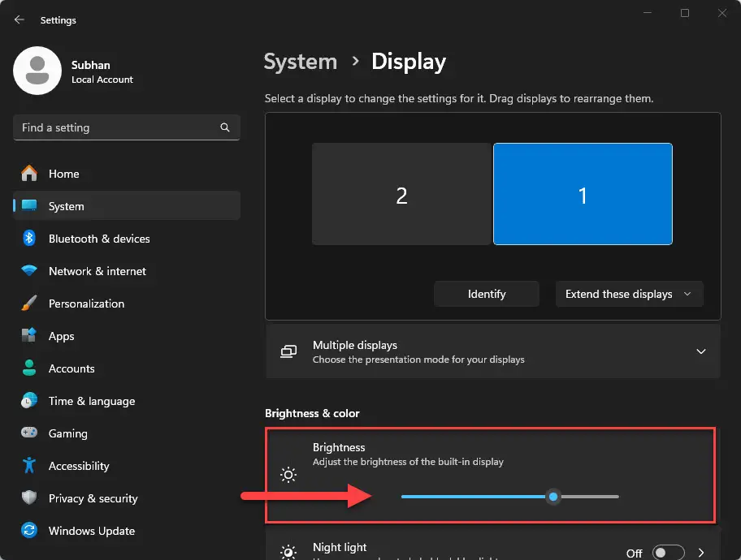
Task: Click the Identify button
Action: point(486,294)
